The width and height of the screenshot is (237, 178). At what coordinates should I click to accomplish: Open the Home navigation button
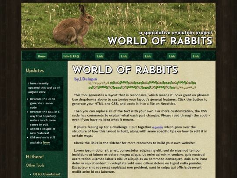(x=42, y=56)
